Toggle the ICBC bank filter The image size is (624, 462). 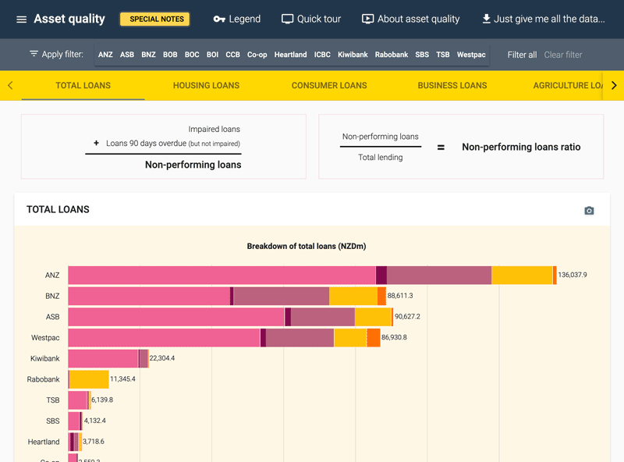click(x=322, y=55)
